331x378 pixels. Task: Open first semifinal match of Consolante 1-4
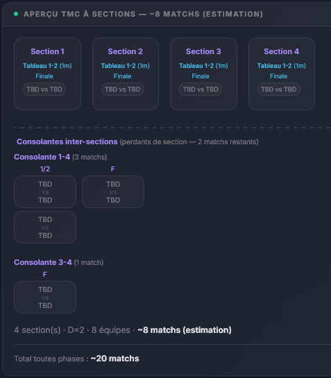click(45, 191)
